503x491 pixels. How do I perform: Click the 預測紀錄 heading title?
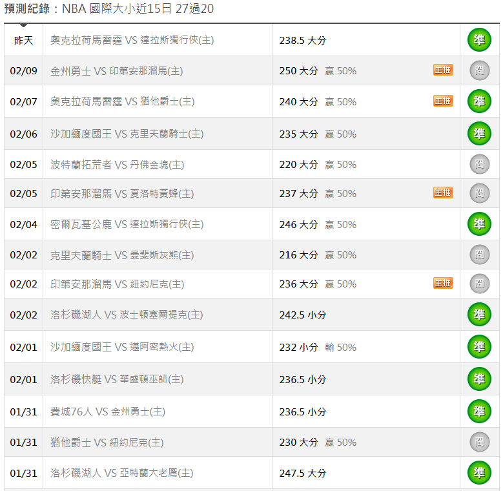tap(108, 8)
